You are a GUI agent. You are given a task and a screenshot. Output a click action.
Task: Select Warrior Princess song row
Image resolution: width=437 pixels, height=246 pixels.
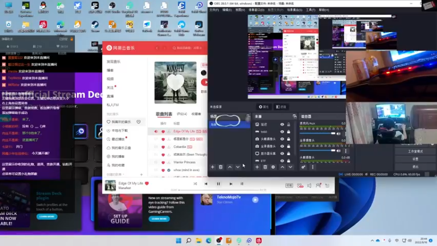pyautogui.click(x=177, y=162)
